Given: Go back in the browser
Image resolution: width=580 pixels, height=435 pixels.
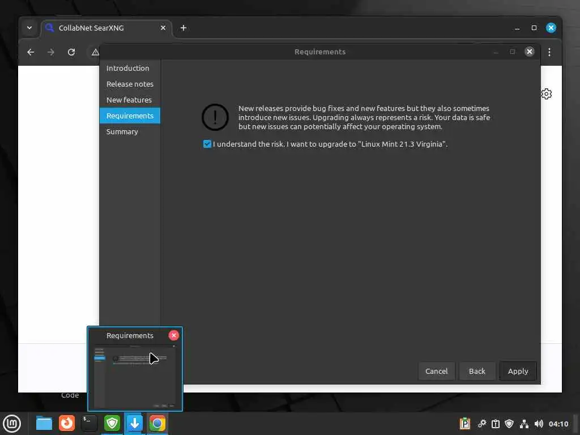Looking at the screenshot, I should 31,52.
